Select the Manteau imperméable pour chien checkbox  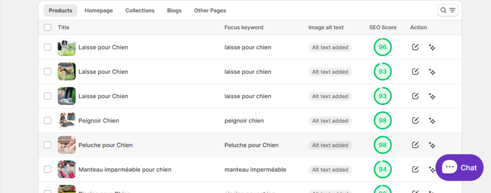pos(48,169)
